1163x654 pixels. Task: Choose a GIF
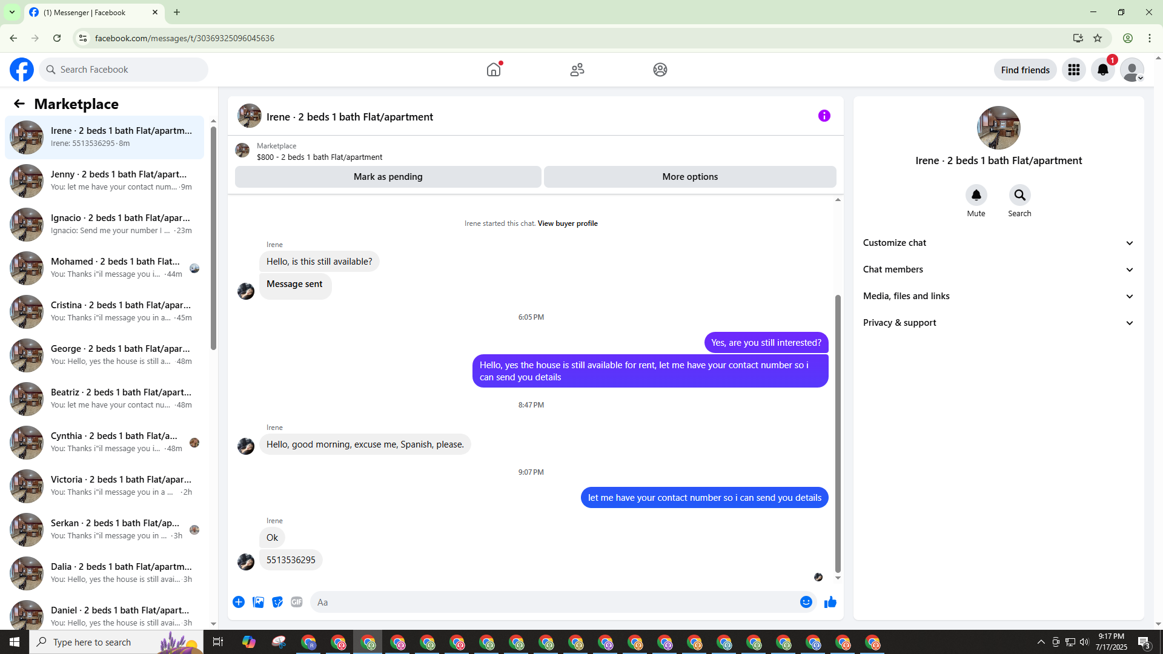(x=297, y=602)
